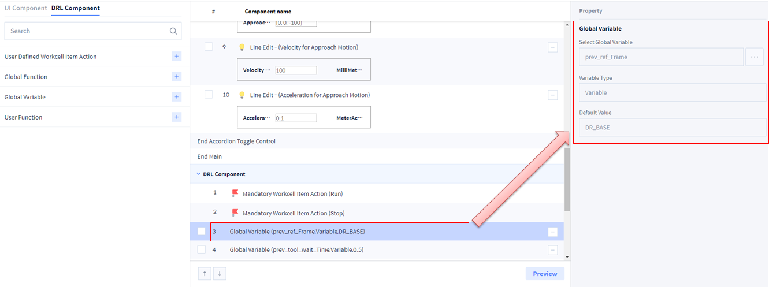The height and width of the screenshot is (287, 769).
Task: Remove Velocity for Approach Motion line edit
Action: tap(552, 47)
